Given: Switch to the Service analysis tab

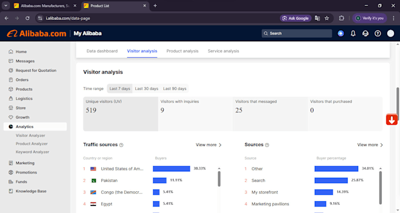Looking at the screenshot, I should pyautogui.click(x=223, y=51).
